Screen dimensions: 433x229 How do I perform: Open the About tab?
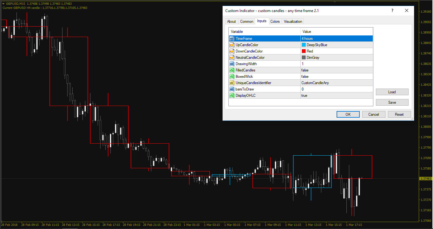point(231,22)
